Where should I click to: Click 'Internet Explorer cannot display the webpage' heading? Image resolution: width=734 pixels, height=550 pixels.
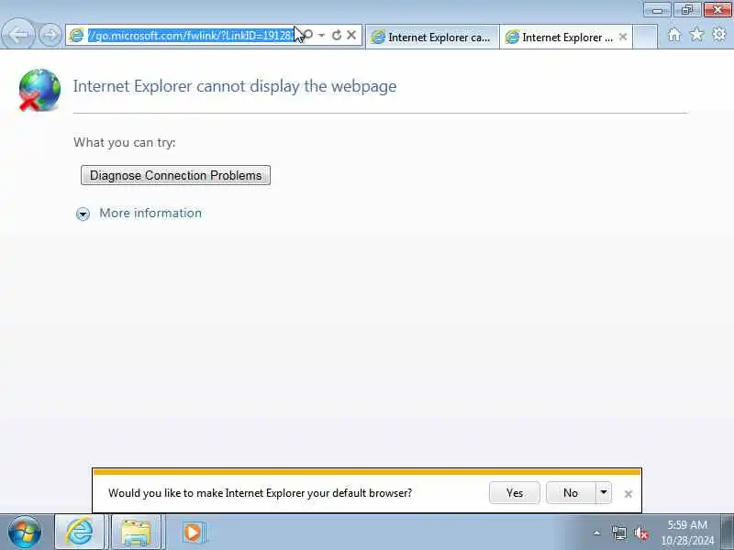coord(235,86)
